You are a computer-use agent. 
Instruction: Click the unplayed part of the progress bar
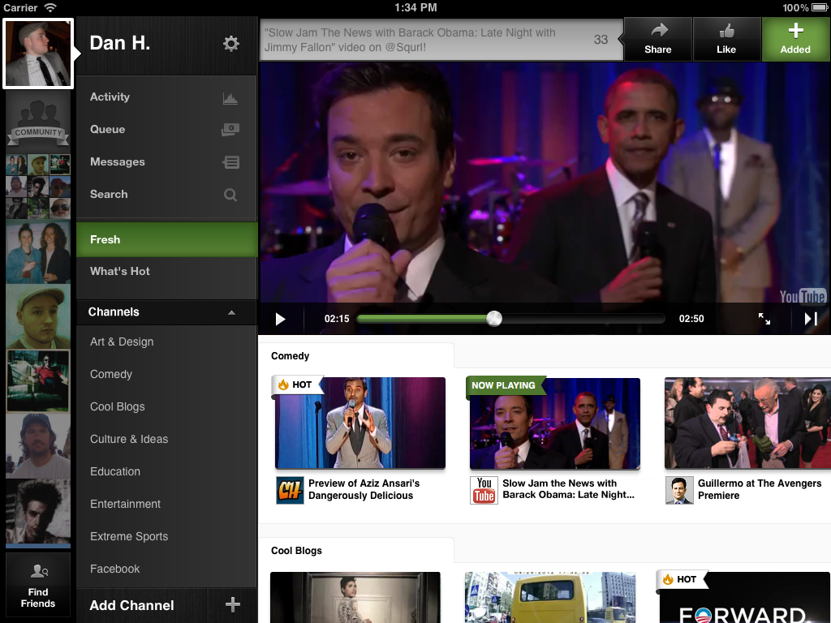[x=583, y=318]
